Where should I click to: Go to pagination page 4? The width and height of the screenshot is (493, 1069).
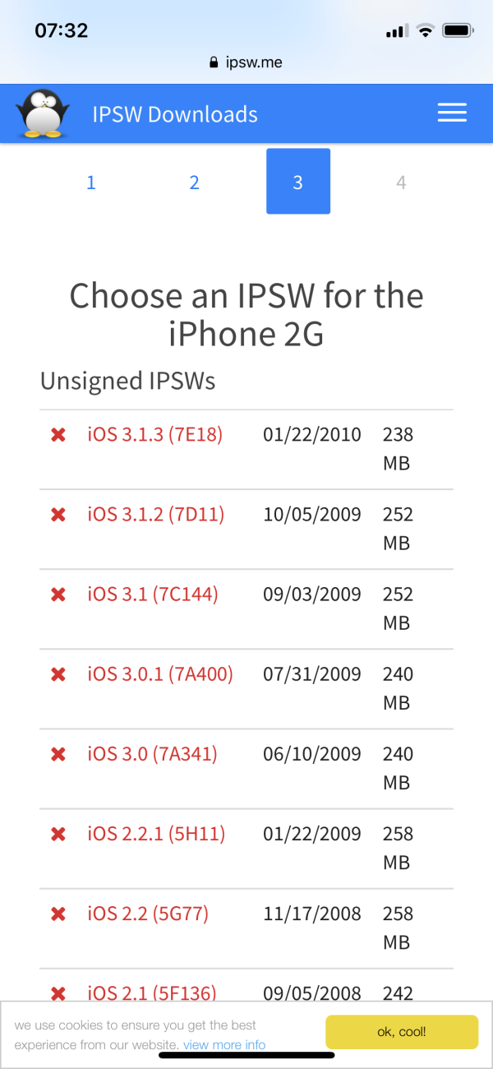pyautogui.click(x=401, y=182)
